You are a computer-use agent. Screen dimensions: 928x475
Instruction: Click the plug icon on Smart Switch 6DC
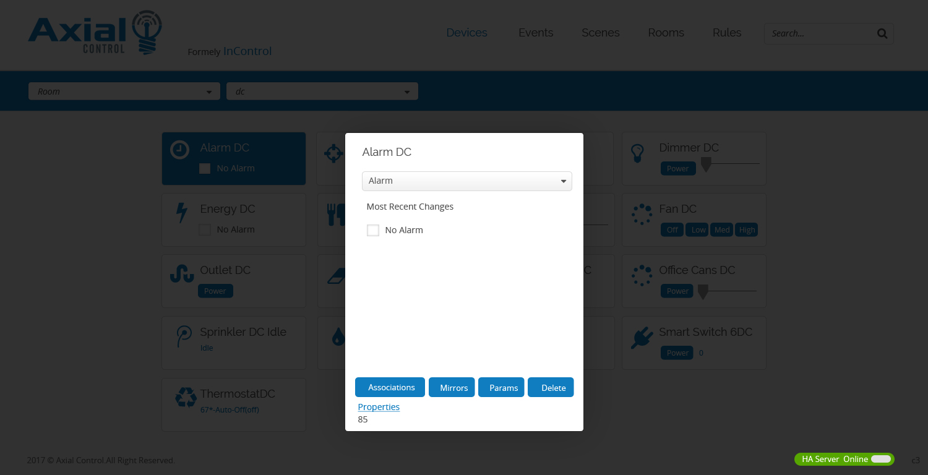642,337
